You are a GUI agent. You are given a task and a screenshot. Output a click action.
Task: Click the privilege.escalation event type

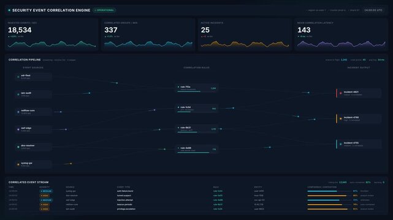(x=126, y=209)
